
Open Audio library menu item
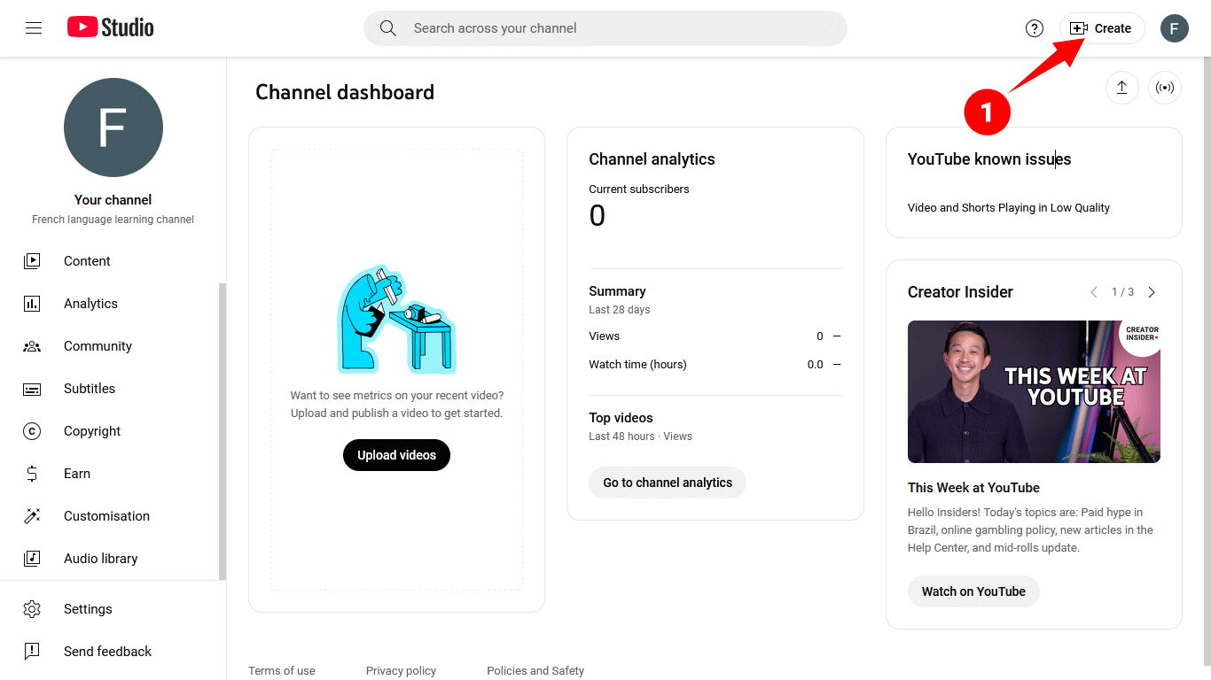coord(100,559)
